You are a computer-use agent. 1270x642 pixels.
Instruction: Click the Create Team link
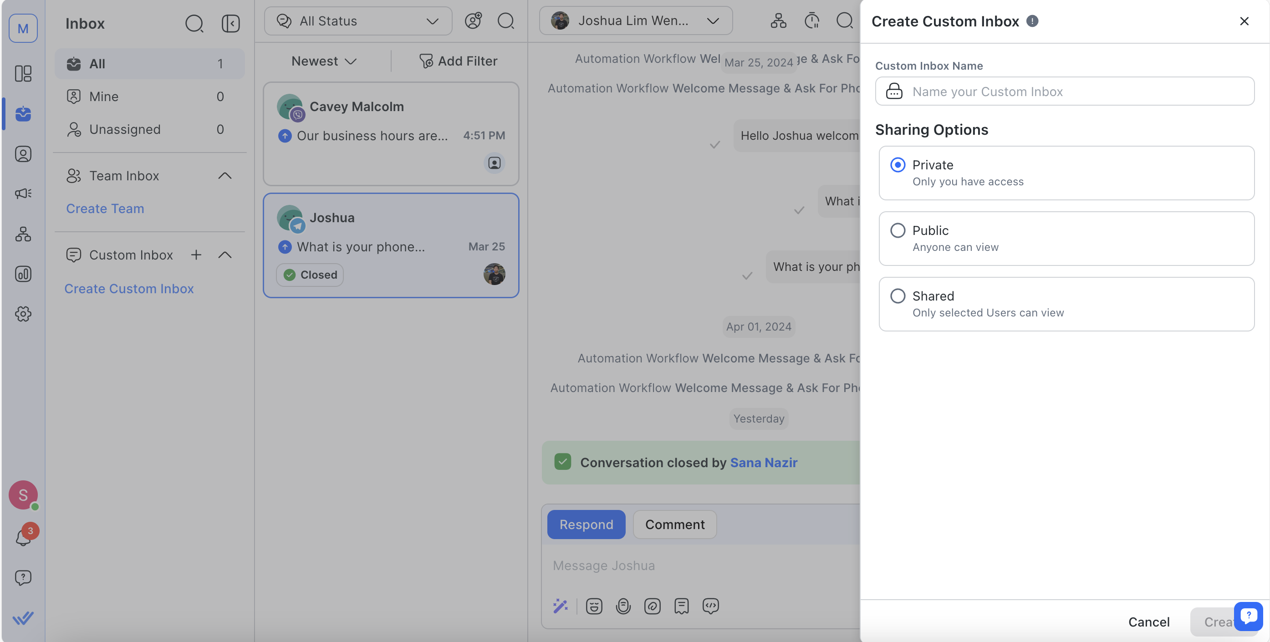coord(105,209)
